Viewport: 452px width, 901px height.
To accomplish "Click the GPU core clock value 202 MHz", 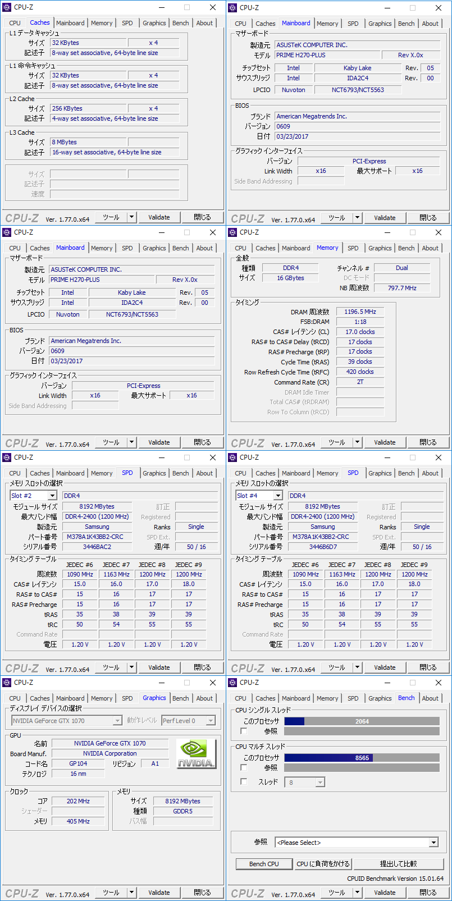I will [x=78, y=801].
